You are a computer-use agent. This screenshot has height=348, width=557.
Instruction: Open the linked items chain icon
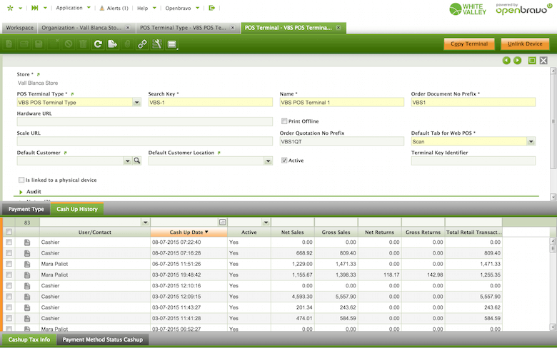tap(142, 44)
